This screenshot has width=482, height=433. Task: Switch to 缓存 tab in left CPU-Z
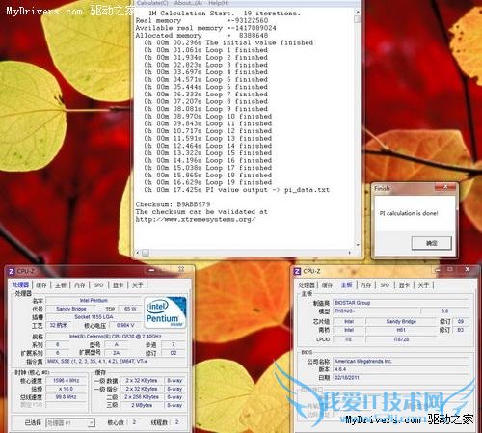(x=41, y=284)
